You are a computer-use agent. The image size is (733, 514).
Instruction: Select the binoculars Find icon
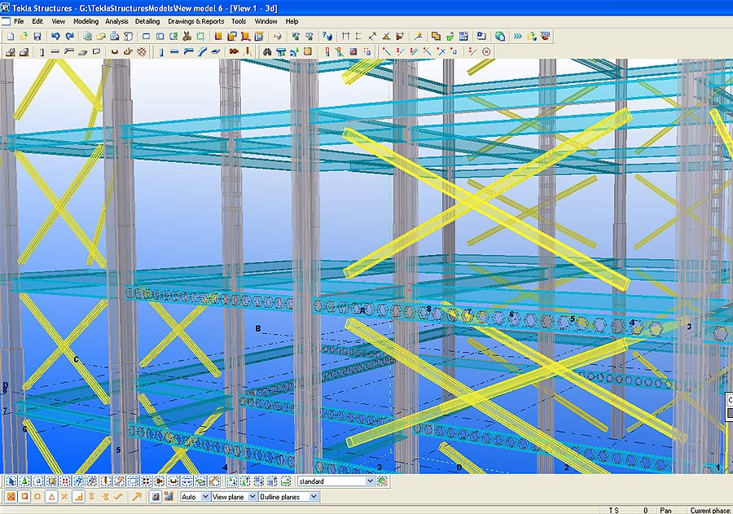click(266, 51)
